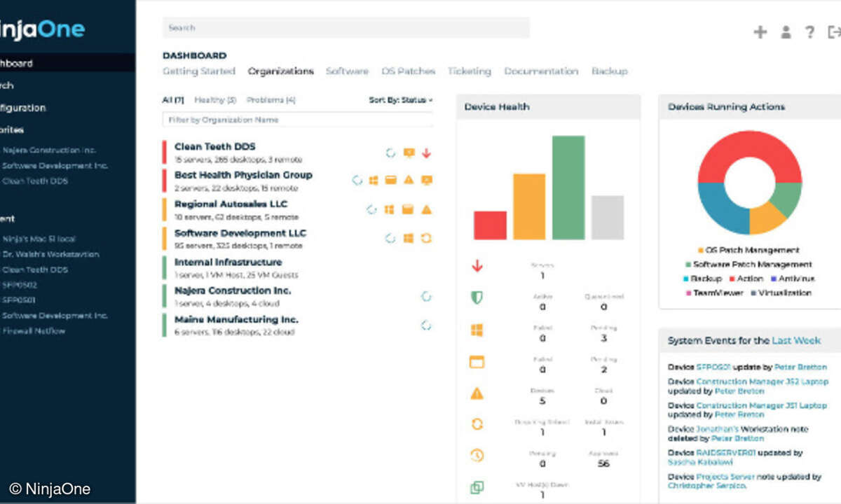Screen dimensions: 841x504
Task: Open the Sascha Kabalawi user link
Action: pos(699,462)
